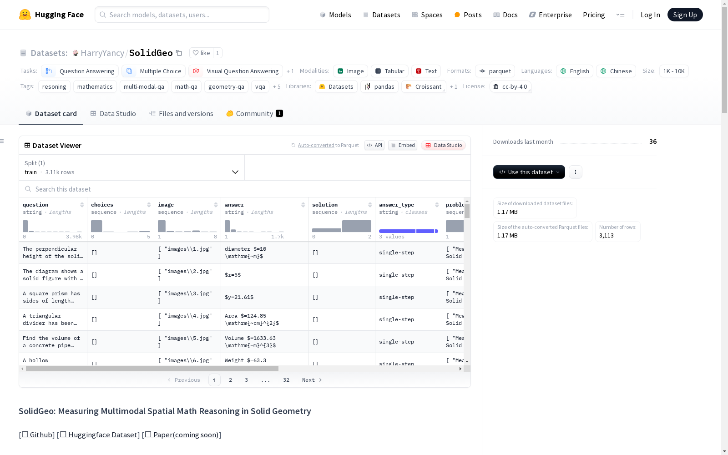The image size is (728, 455).
Task: Focus the Search this dataset field
Action: (245, 189)
